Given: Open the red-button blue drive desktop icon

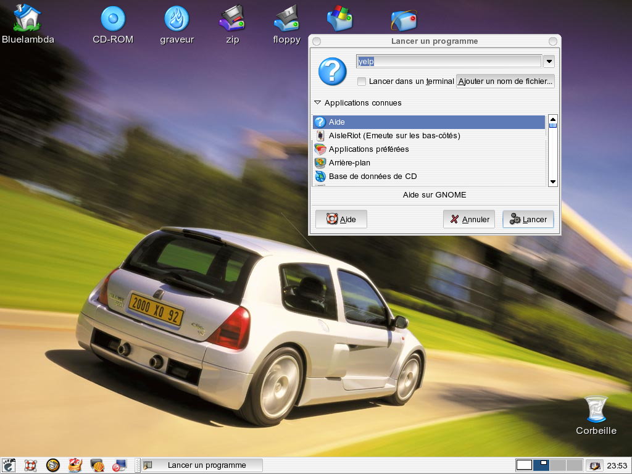Looking at the screenshot, I should point(404,20).
